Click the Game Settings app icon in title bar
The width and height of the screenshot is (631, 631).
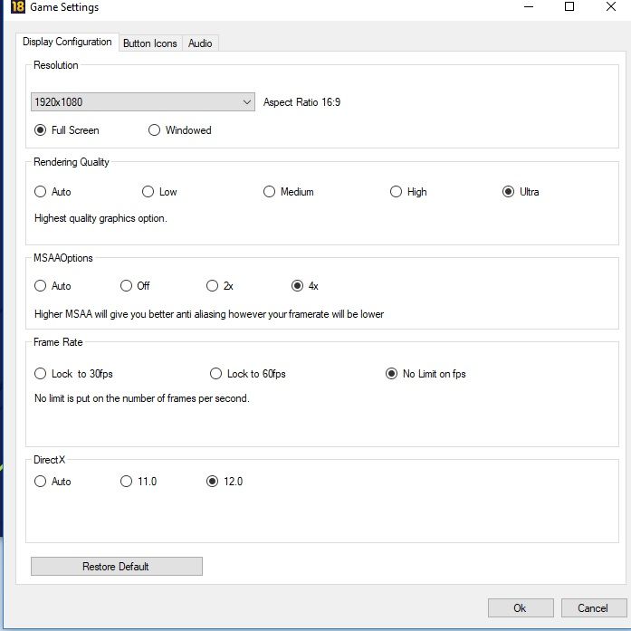pyautogui.click(x=18, y=7)
